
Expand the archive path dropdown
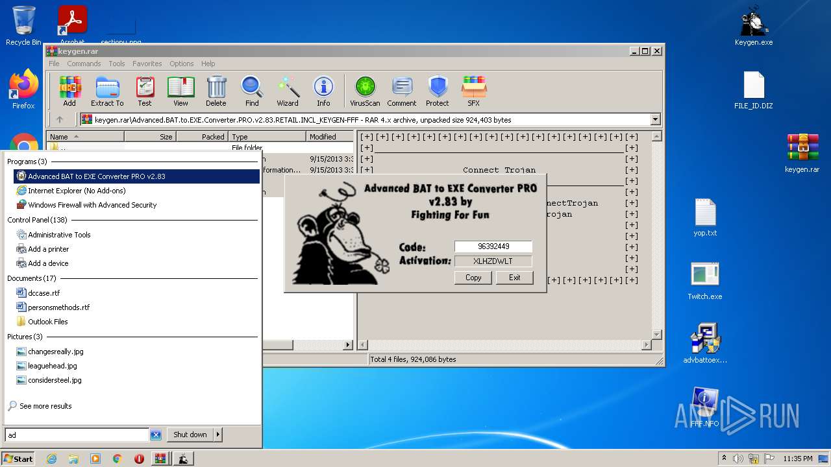655,119
